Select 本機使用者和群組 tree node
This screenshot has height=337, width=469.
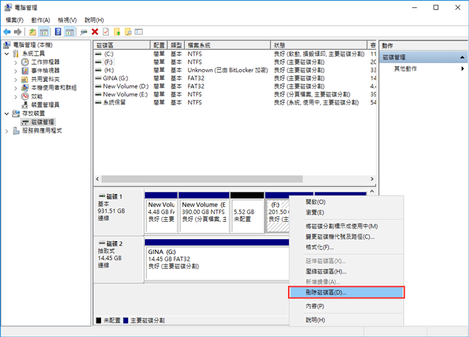pos(54,88)
